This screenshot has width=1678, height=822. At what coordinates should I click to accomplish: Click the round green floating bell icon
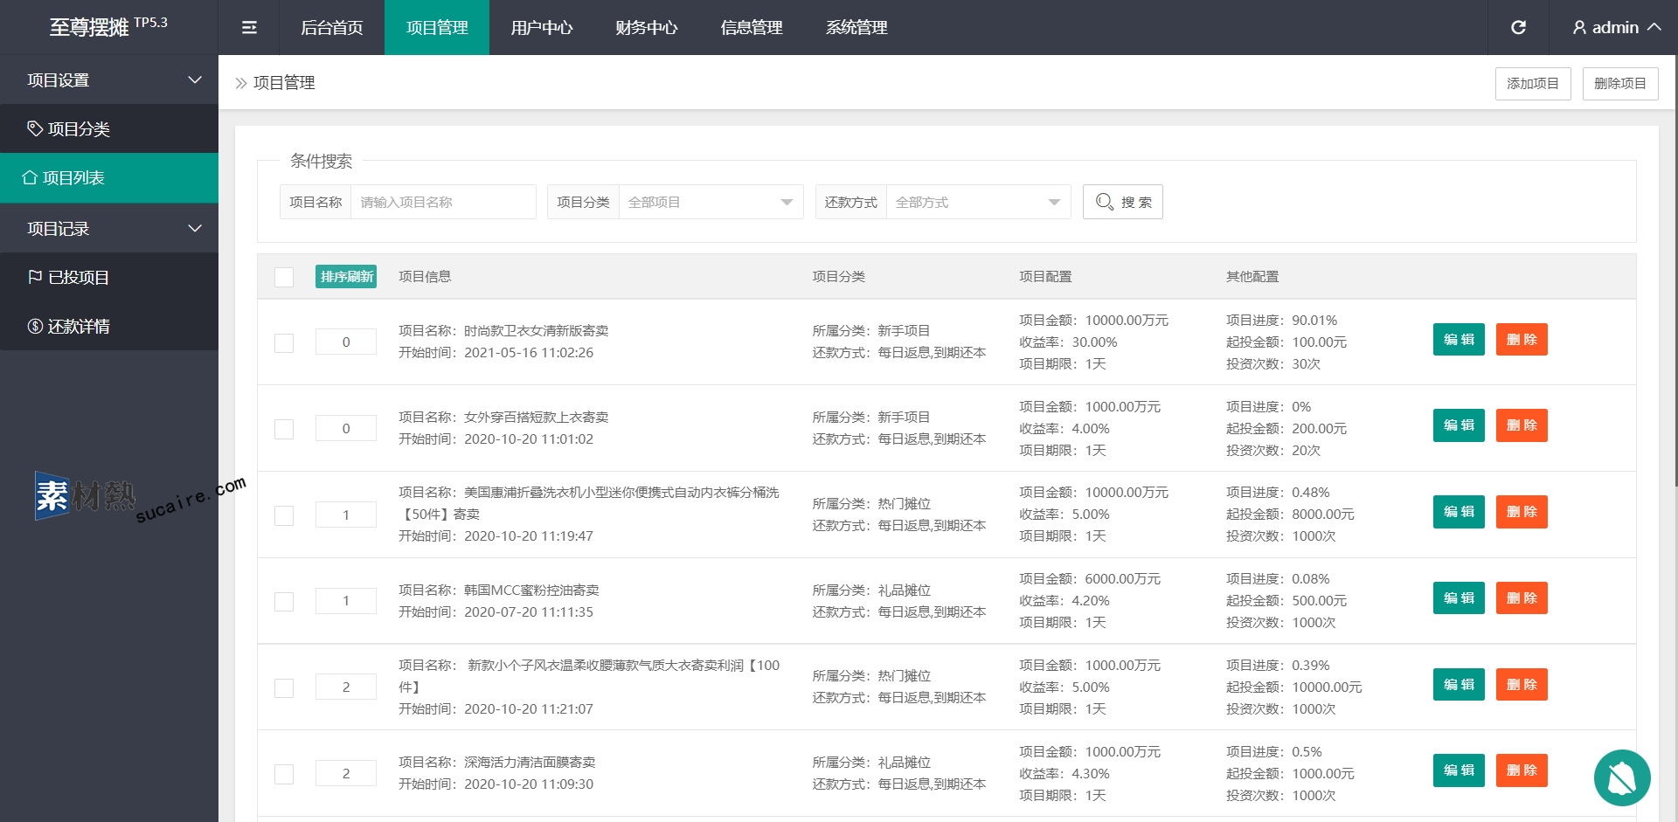point(1622,777)
